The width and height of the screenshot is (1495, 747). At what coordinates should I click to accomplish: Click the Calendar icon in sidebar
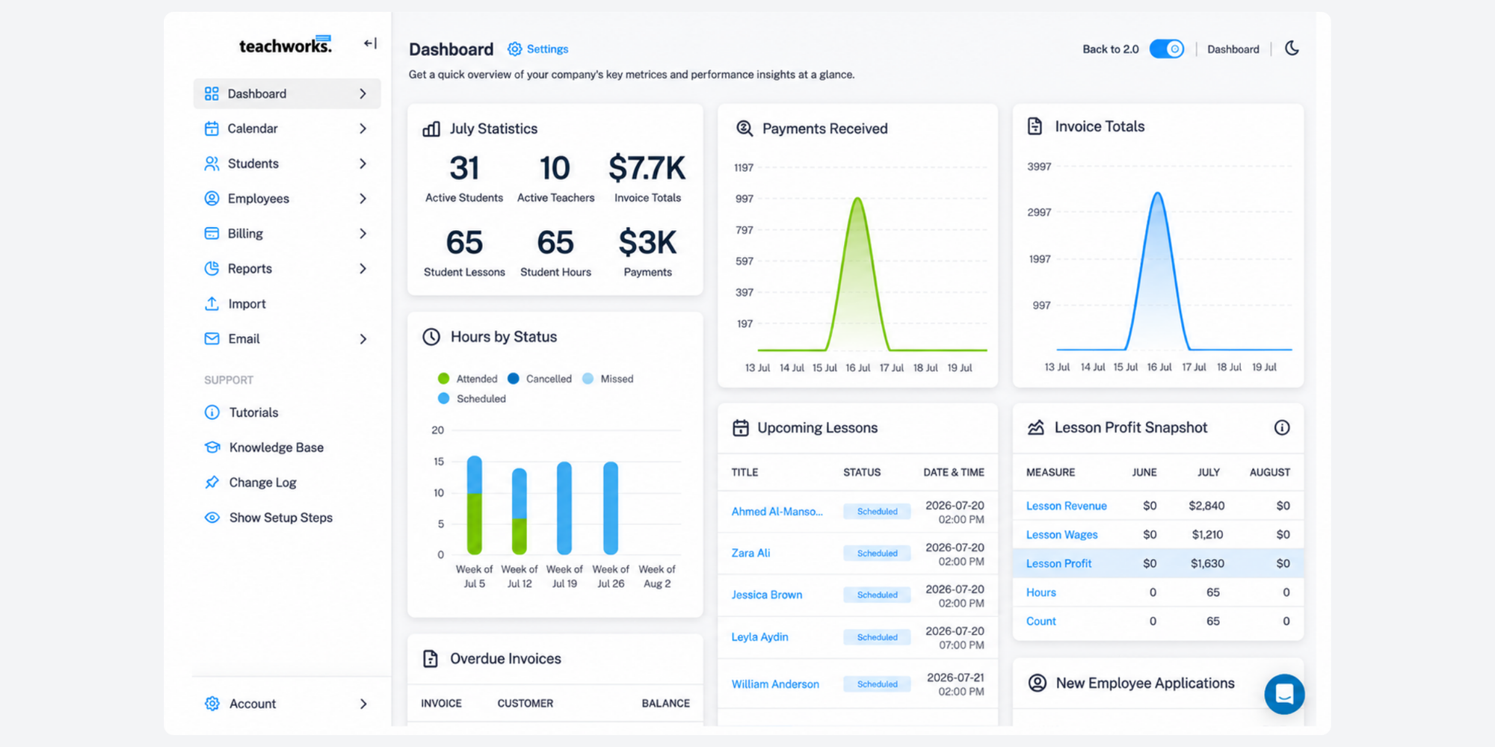212,128
